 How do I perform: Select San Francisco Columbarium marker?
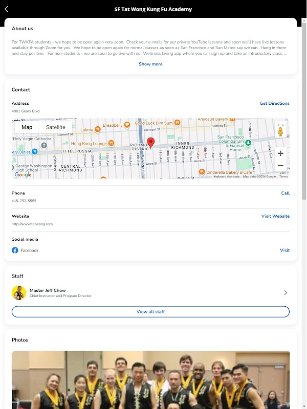click(x=248, y=143)
